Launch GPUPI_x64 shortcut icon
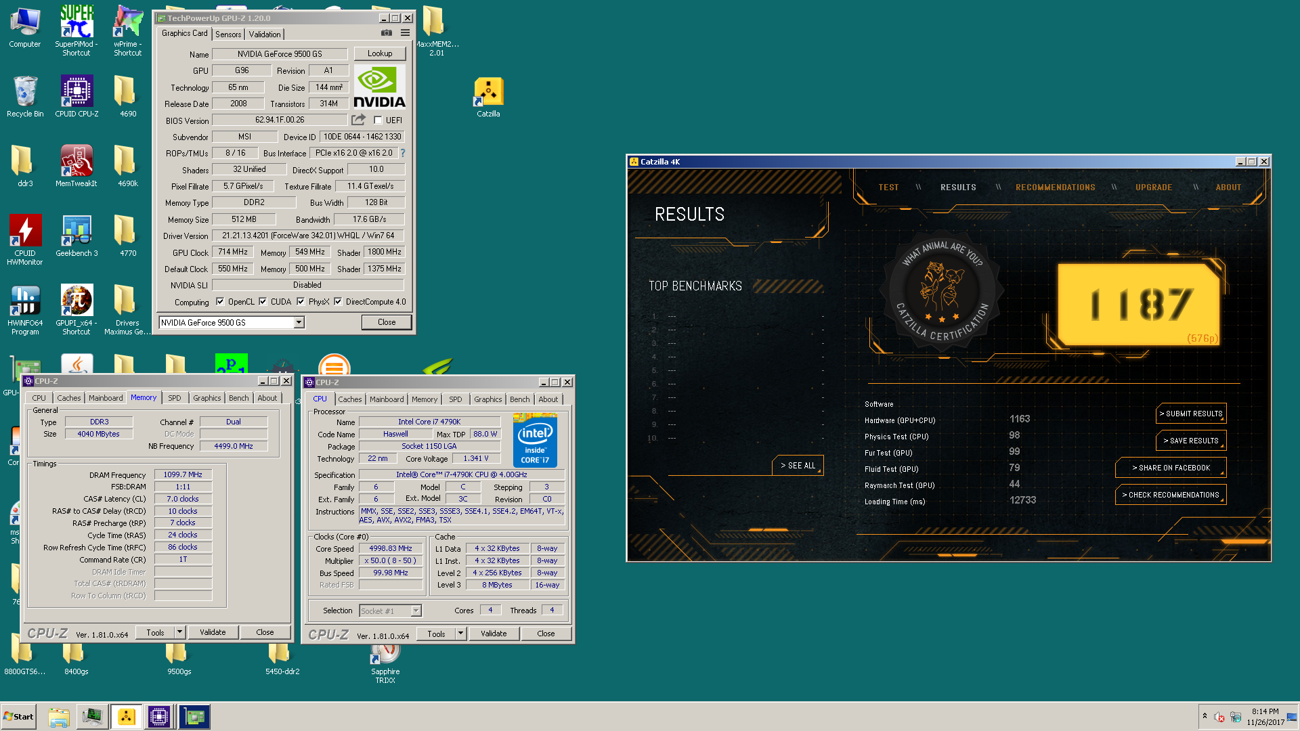Image resolution: width=1300 pixels, height=731 pixels. pyautogui.click(x=77, y=310)
